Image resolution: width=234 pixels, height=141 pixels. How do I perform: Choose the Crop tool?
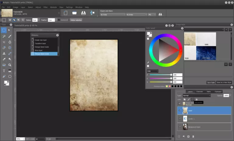click(x=4, y=42)
